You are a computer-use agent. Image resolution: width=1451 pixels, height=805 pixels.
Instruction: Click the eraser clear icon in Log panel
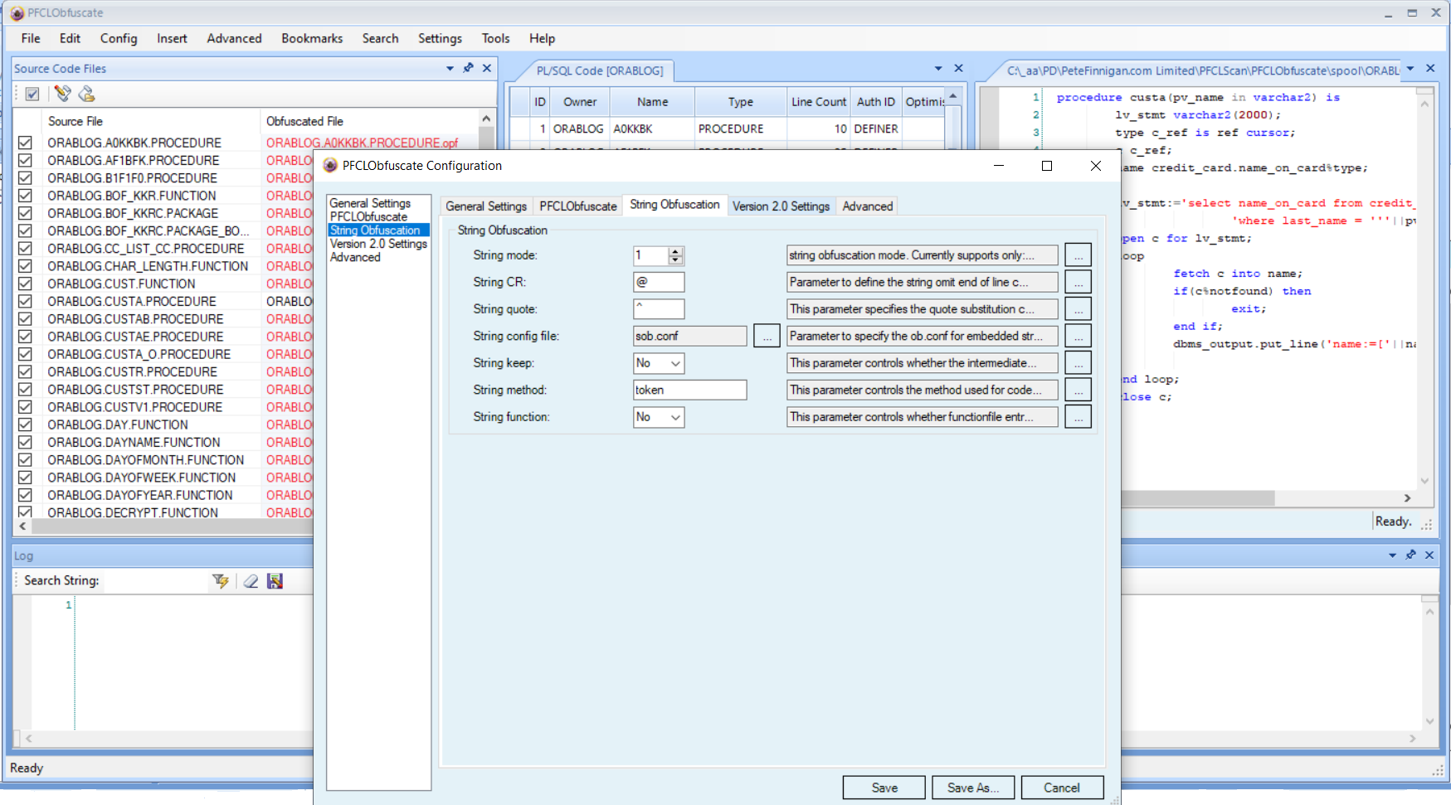(251, 581)
